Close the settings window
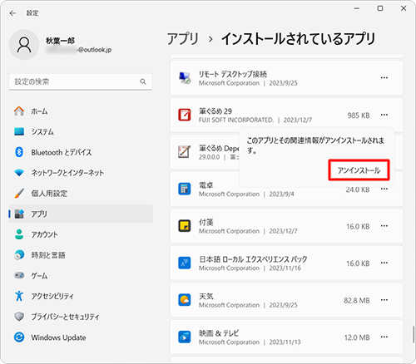 point(404,8)
